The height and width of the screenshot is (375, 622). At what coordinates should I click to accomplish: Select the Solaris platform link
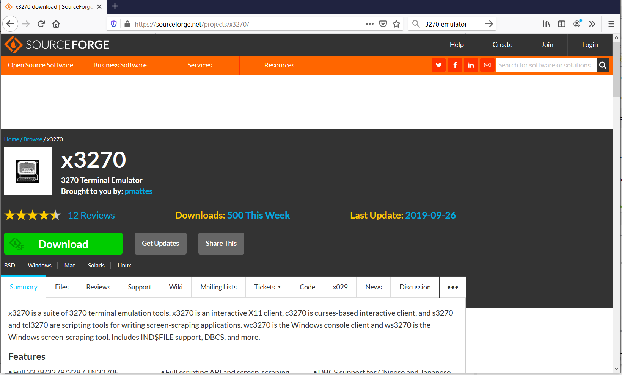click(x=96, y=266)
